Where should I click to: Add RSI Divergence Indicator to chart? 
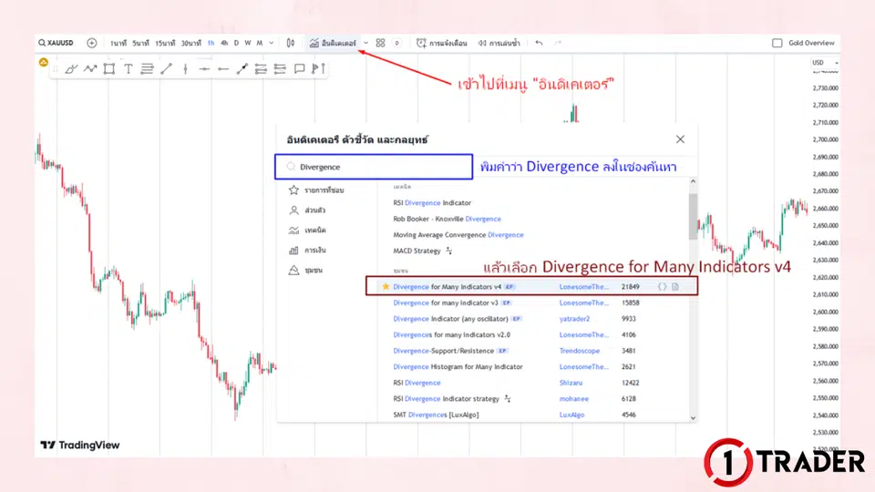(432, 203)
